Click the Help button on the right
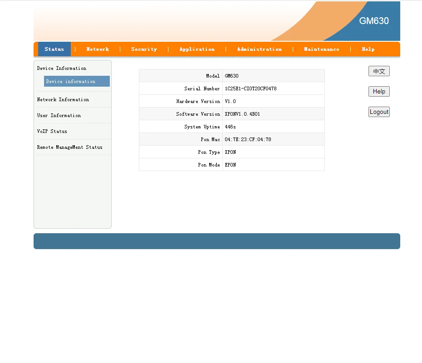Image resolution: width=422 pixels, height=363 pixels. (379, 92)
